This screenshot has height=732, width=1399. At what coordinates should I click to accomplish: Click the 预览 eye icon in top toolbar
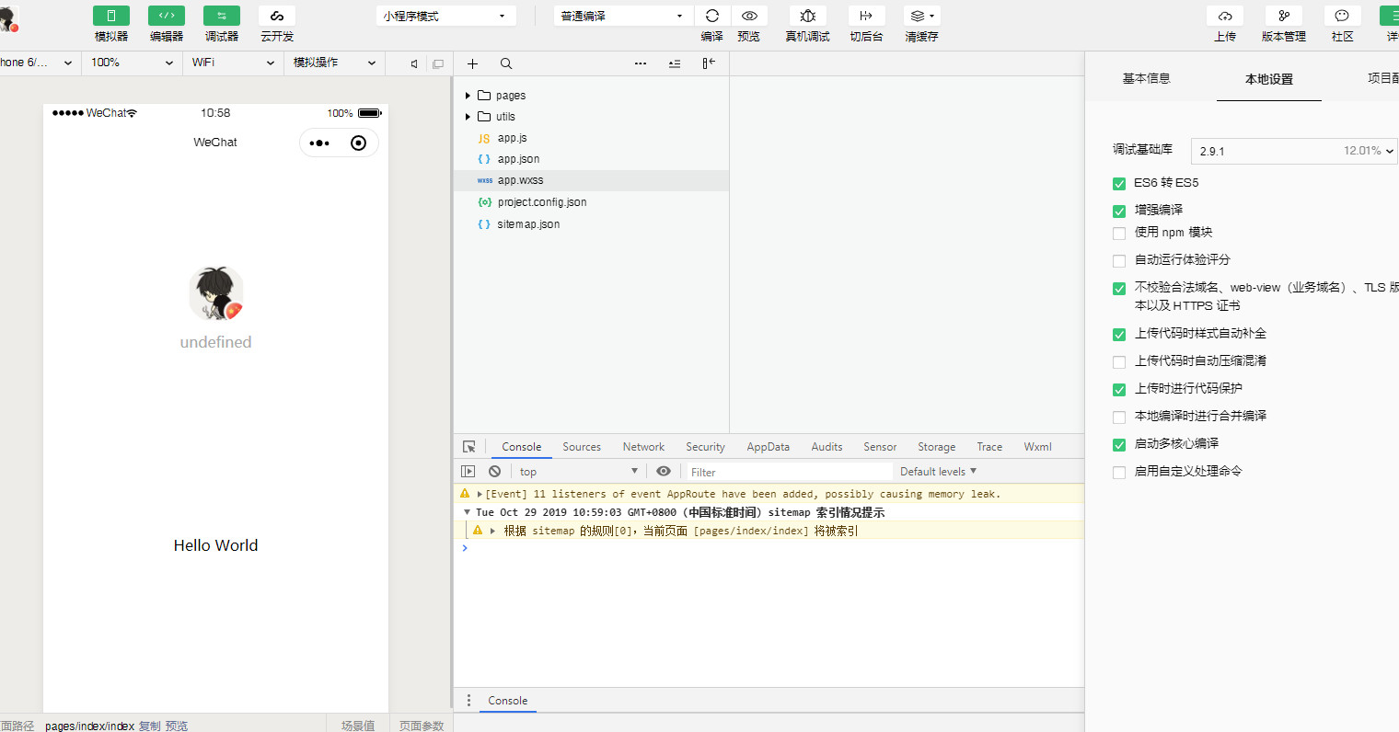pos(749,16)
